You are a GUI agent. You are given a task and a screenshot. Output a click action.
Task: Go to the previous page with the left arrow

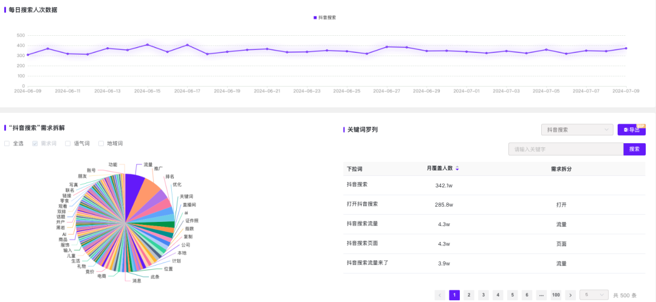click(440, 295)
